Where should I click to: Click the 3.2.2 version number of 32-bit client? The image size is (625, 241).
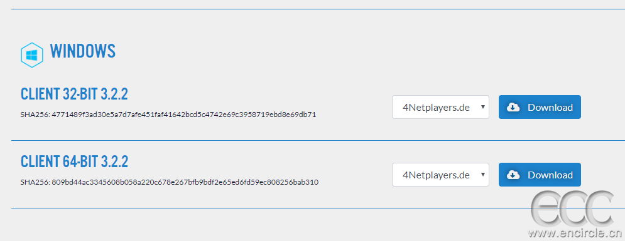coord(114,94)
